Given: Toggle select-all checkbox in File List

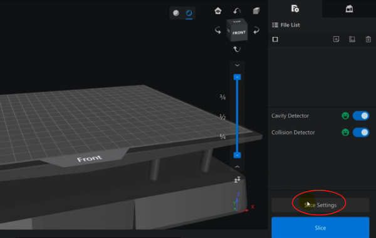Looking at the screenshot, I should (275, 39).
